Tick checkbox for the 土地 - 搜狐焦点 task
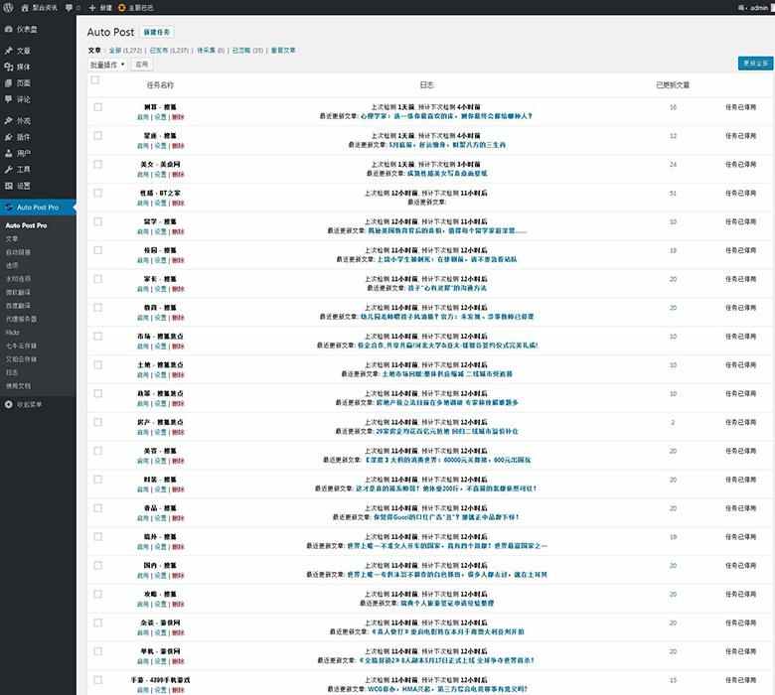Screen dimensions: 775x695 (97, 364)
